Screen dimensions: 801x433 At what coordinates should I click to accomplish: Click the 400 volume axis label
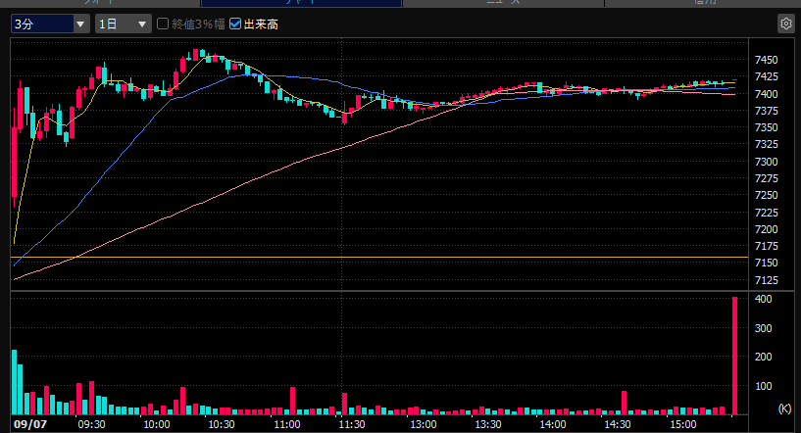(x=764, y=299)
